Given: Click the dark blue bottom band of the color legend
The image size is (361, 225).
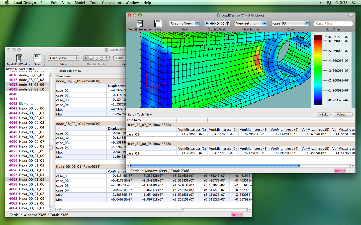Looking at the screenshot, I should click(x=318, y=102).
